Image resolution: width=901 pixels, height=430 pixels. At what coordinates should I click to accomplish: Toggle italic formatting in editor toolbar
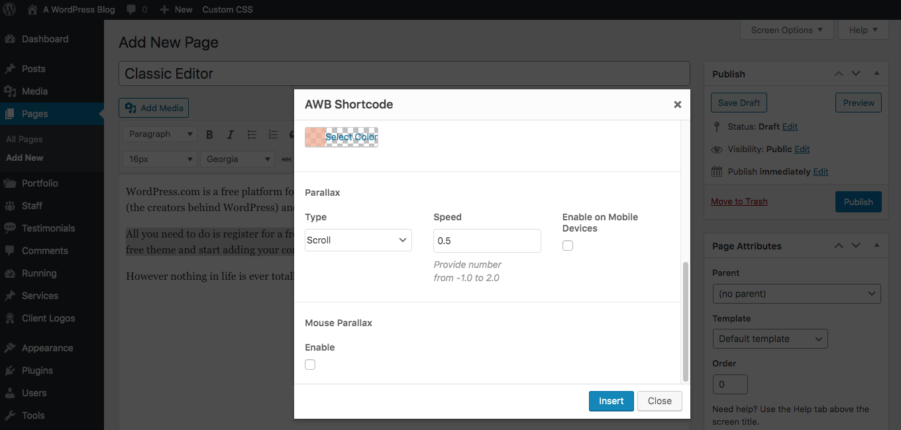[x=231, y=134]
